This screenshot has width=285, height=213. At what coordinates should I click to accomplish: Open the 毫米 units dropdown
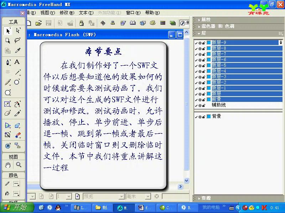tap(148, 196)
